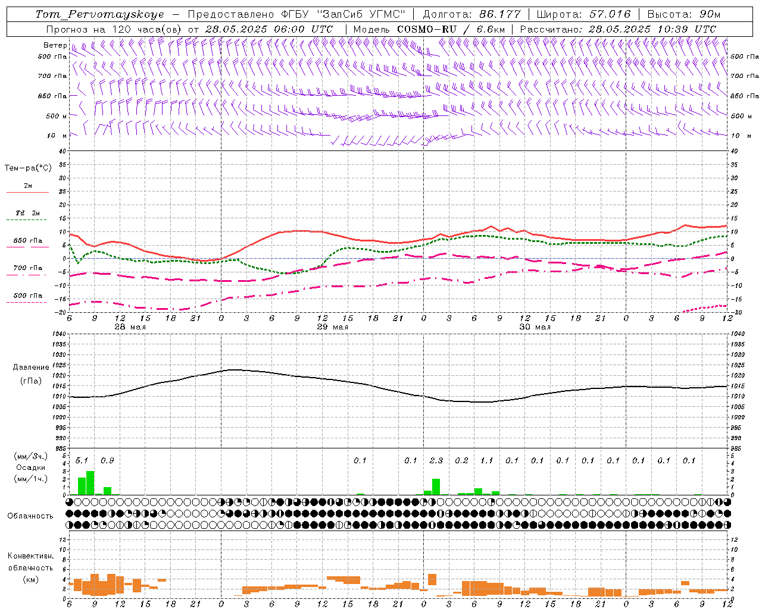Click the tallest green precipitation bar under 5.1
Screen dimensions: 762x609
pyautogui.click(x=90, y=483)
